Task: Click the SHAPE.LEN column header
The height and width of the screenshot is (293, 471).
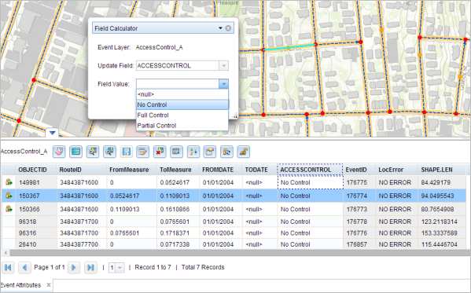Action: (436, 170)
